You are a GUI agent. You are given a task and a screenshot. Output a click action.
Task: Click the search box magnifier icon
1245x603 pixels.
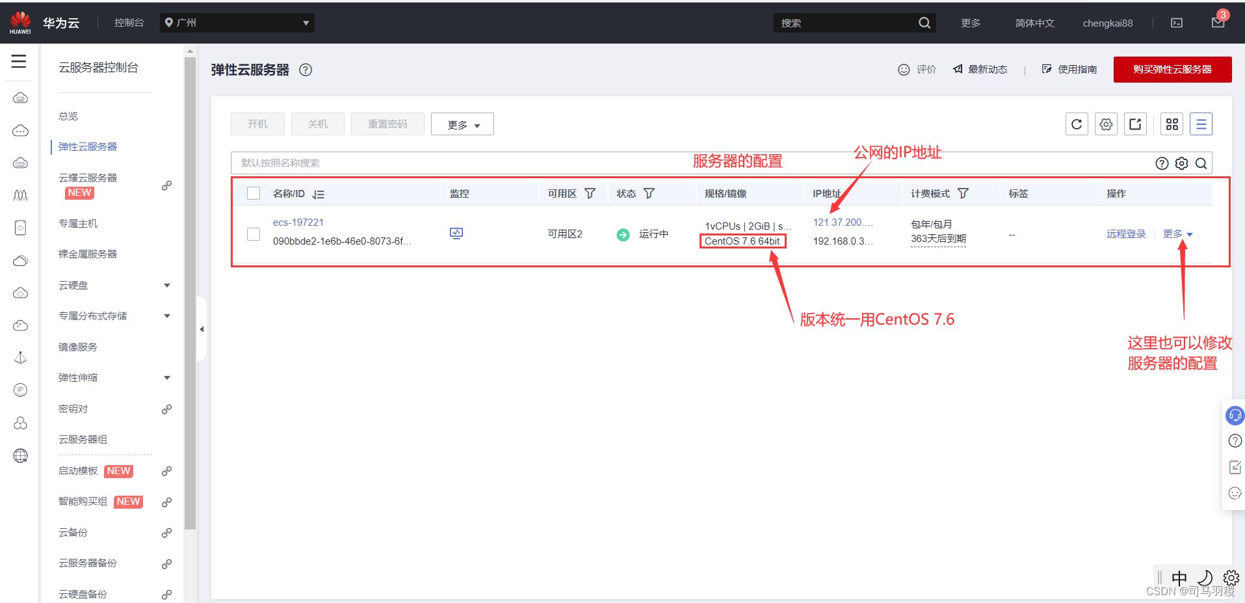(x=1201, y=163)
